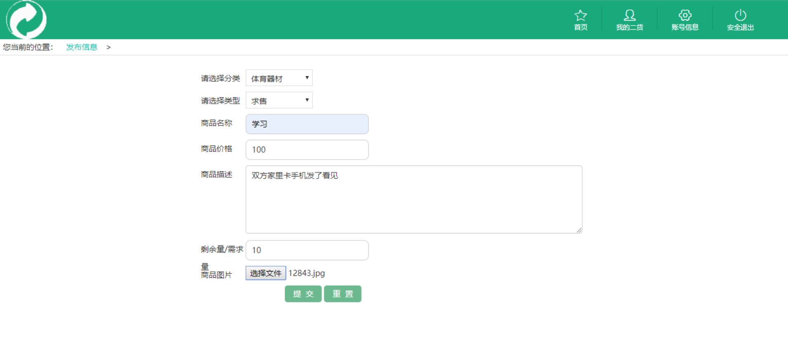This screenshot has height=363, width=788.
Task: Open the 请选择类型 dropdown showing 求售
Action: point(279,100)
